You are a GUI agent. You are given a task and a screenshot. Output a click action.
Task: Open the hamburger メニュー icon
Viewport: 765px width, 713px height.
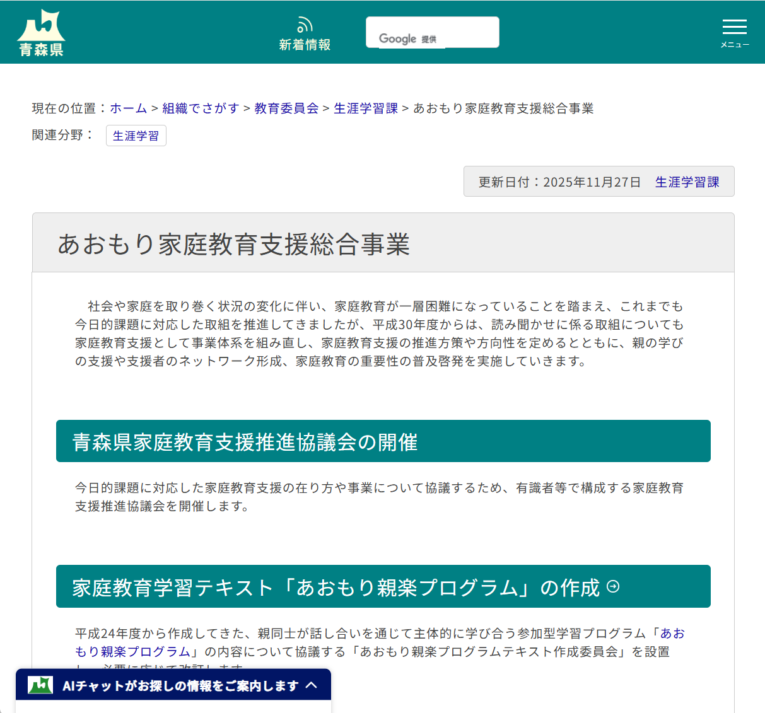coord(733,27)
